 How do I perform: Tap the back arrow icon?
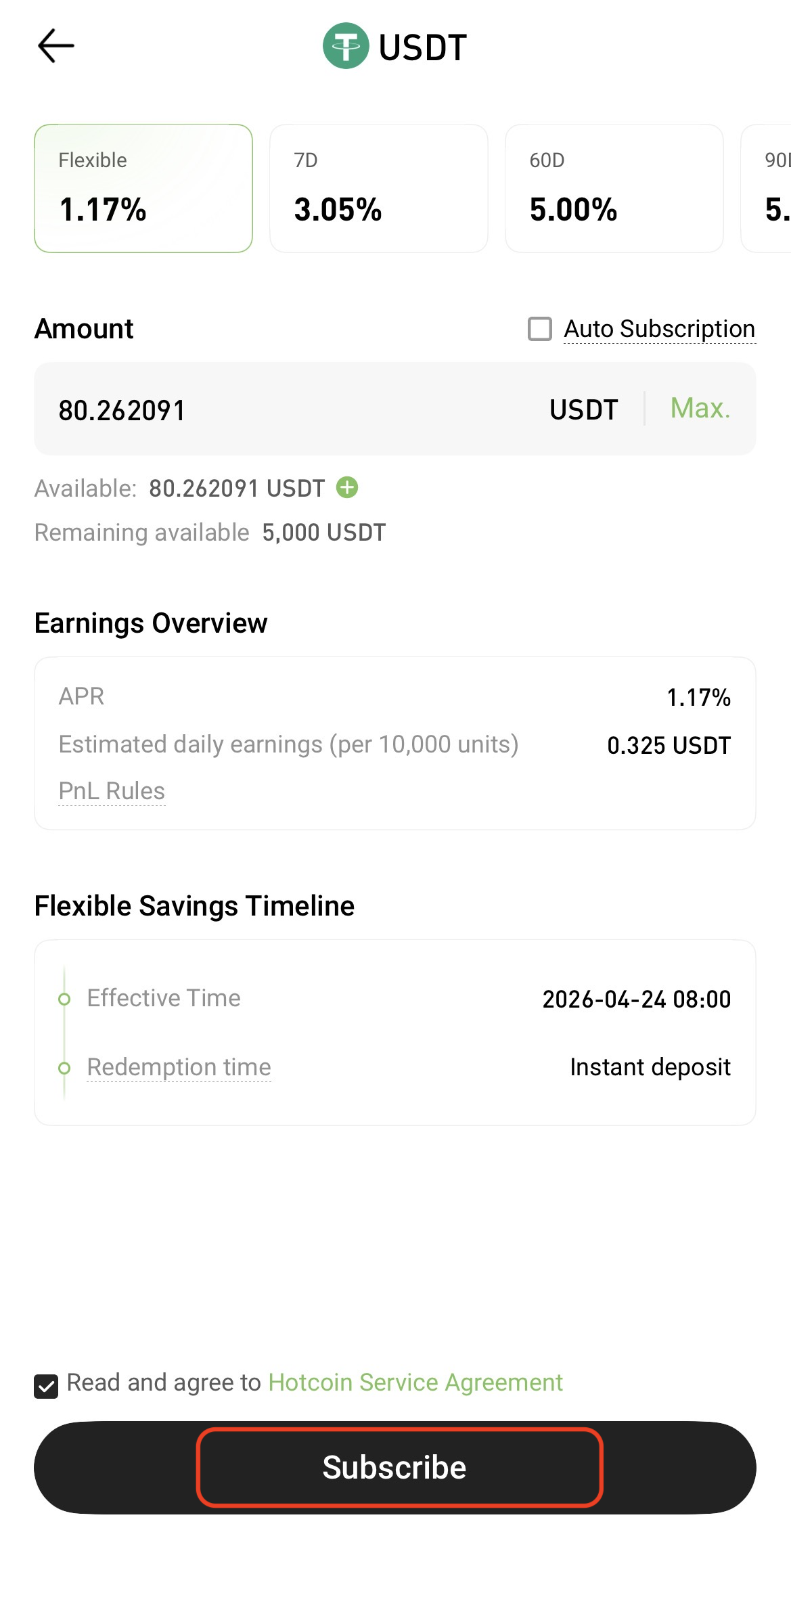coord(55,46)
